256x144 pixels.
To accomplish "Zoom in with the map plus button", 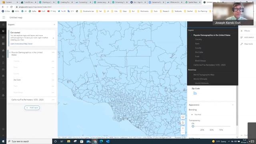I will tap(183, 128).
